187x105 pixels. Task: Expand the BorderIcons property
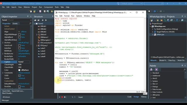point(3,54)
